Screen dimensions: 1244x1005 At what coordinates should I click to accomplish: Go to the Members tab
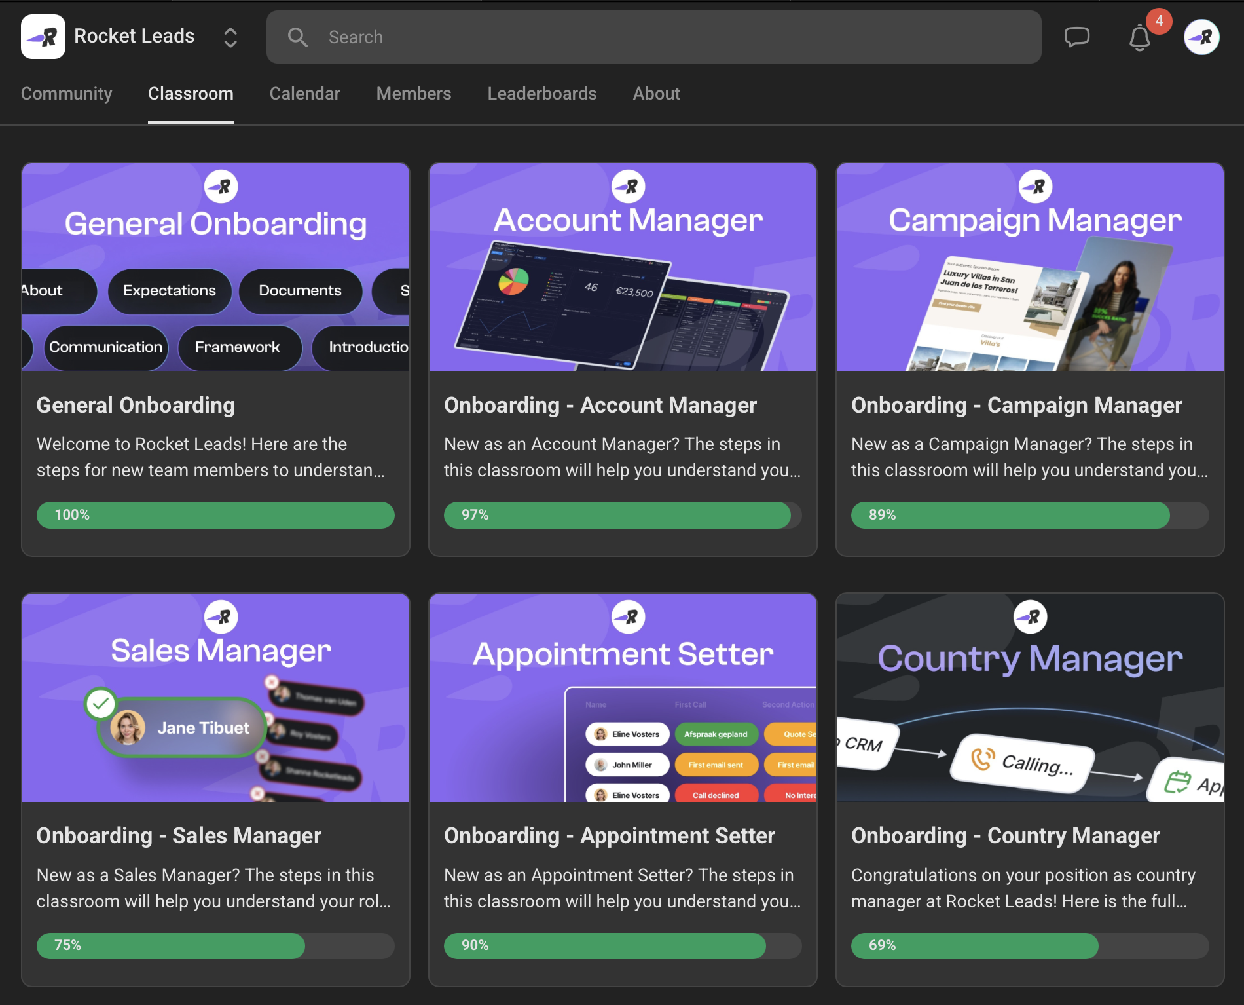coord(414,94)
